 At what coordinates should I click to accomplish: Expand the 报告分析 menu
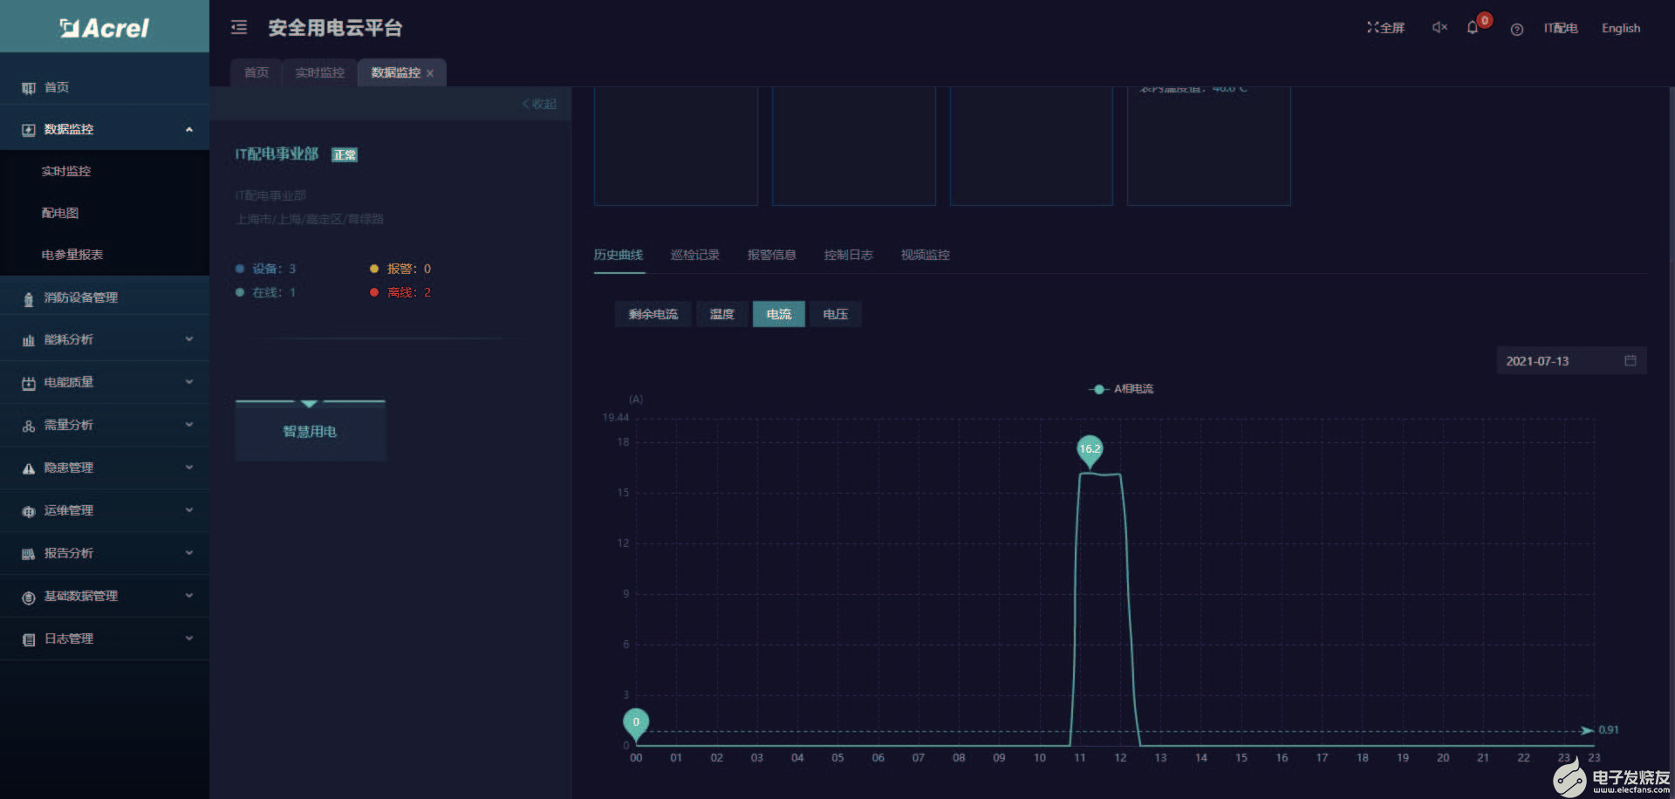[x=189, y=553]
